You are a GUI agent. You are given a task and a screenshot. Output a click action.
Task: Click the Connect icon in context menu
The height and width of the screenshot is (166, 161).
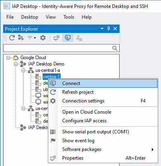point(53,83)
